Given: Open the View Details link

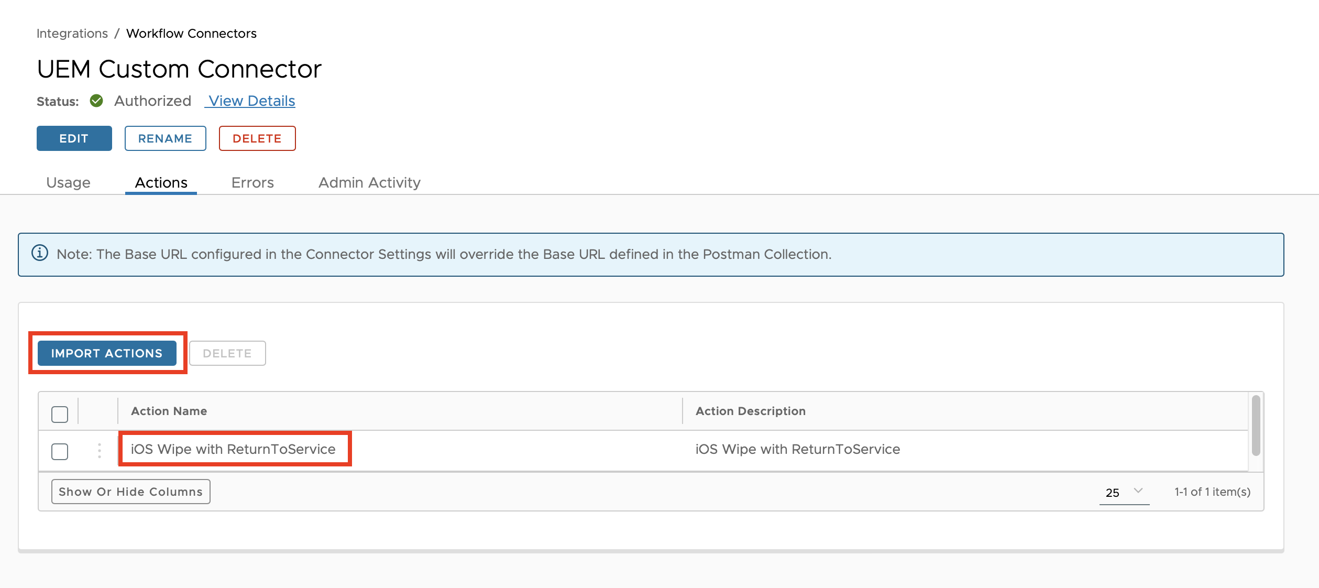Looking at the screenshot, I should (x=251, y=101).
